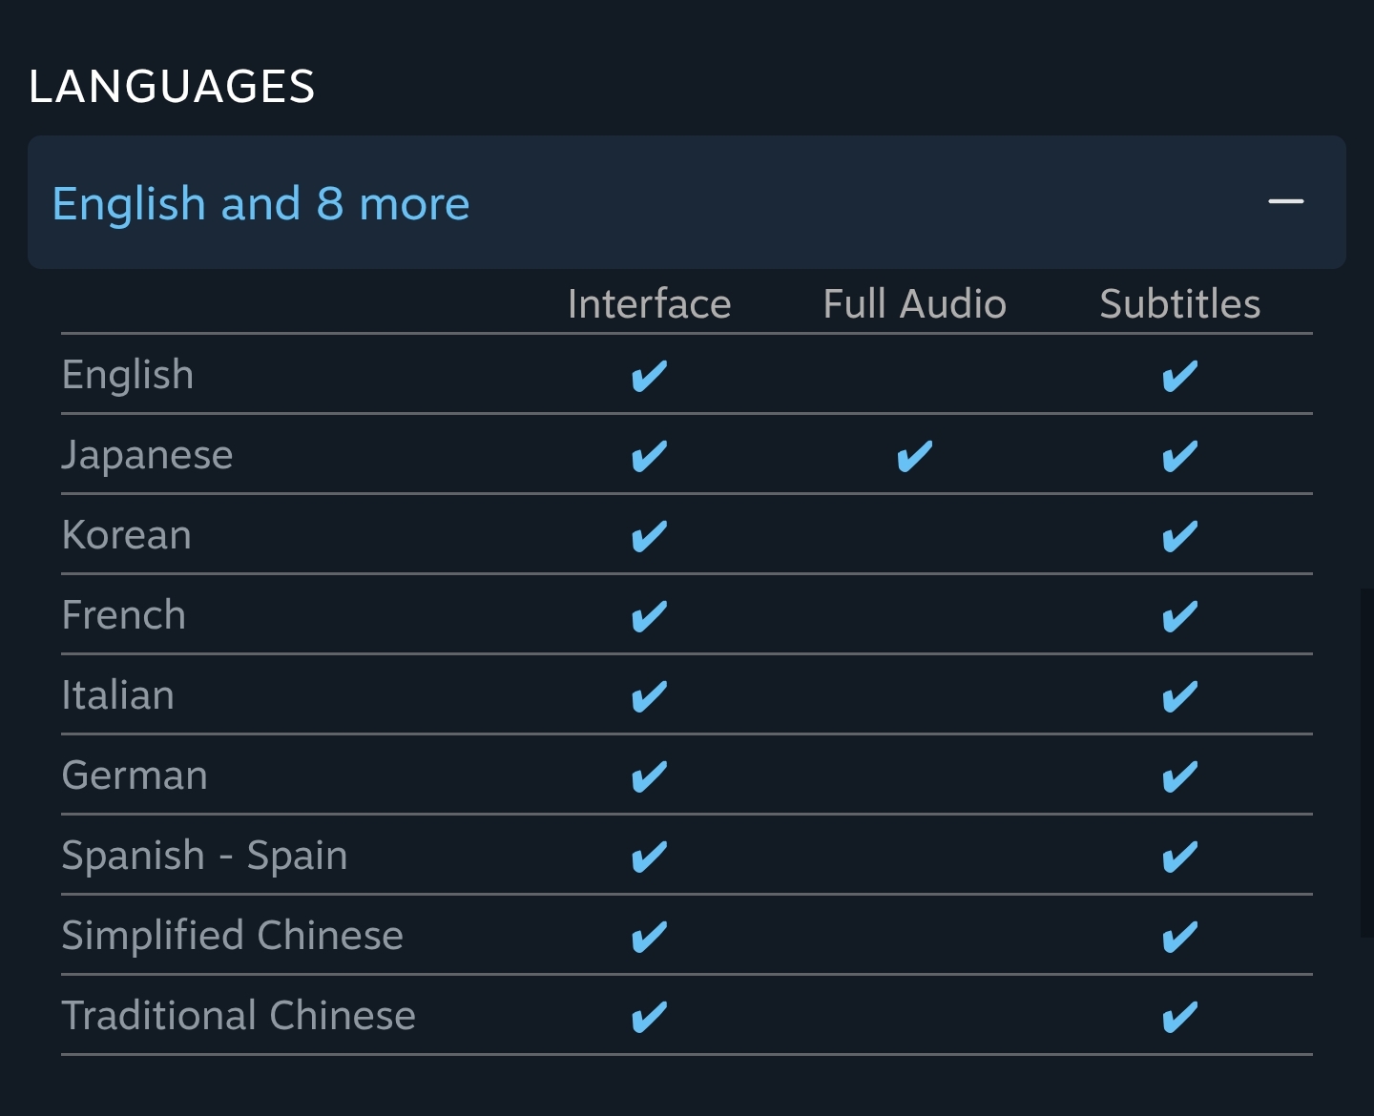Viewport: 1374px width, 1116px height.
Task: Click the Interface column header
Action: (649, 304)
